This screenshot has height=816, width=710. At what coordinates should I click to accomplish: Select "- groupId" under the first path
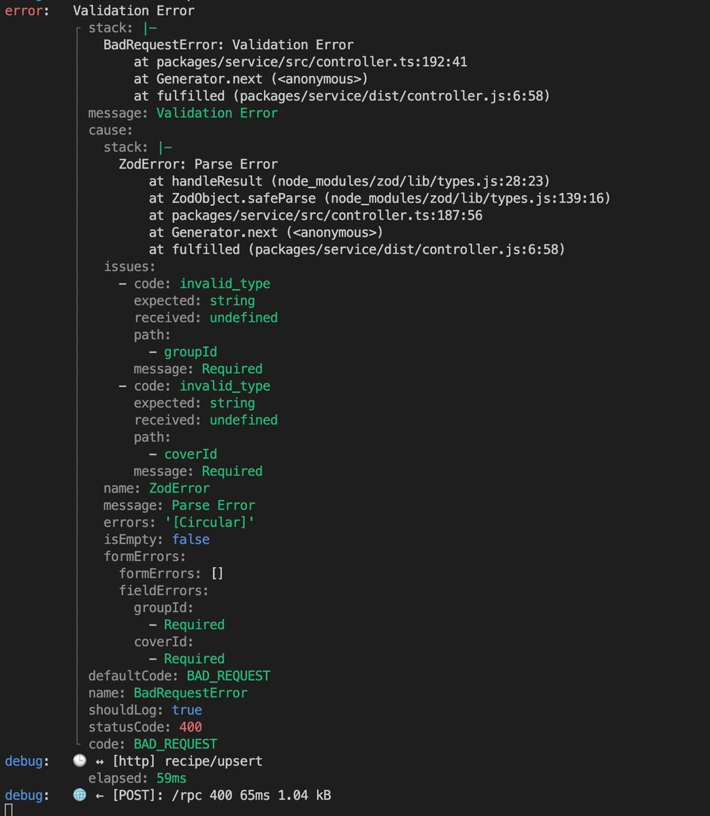[x=183, y=352]
